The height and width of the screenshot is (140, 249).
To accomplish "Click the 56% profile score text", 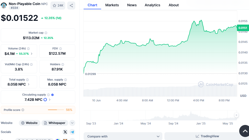I will [69, 110].
